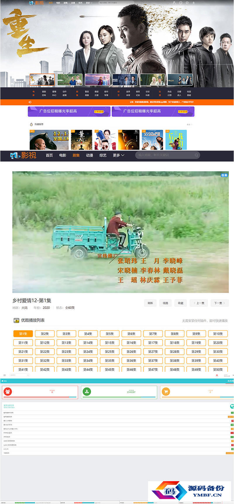
Task: Select the Frozen carousel thumbnail
Action: coord(97,80)
